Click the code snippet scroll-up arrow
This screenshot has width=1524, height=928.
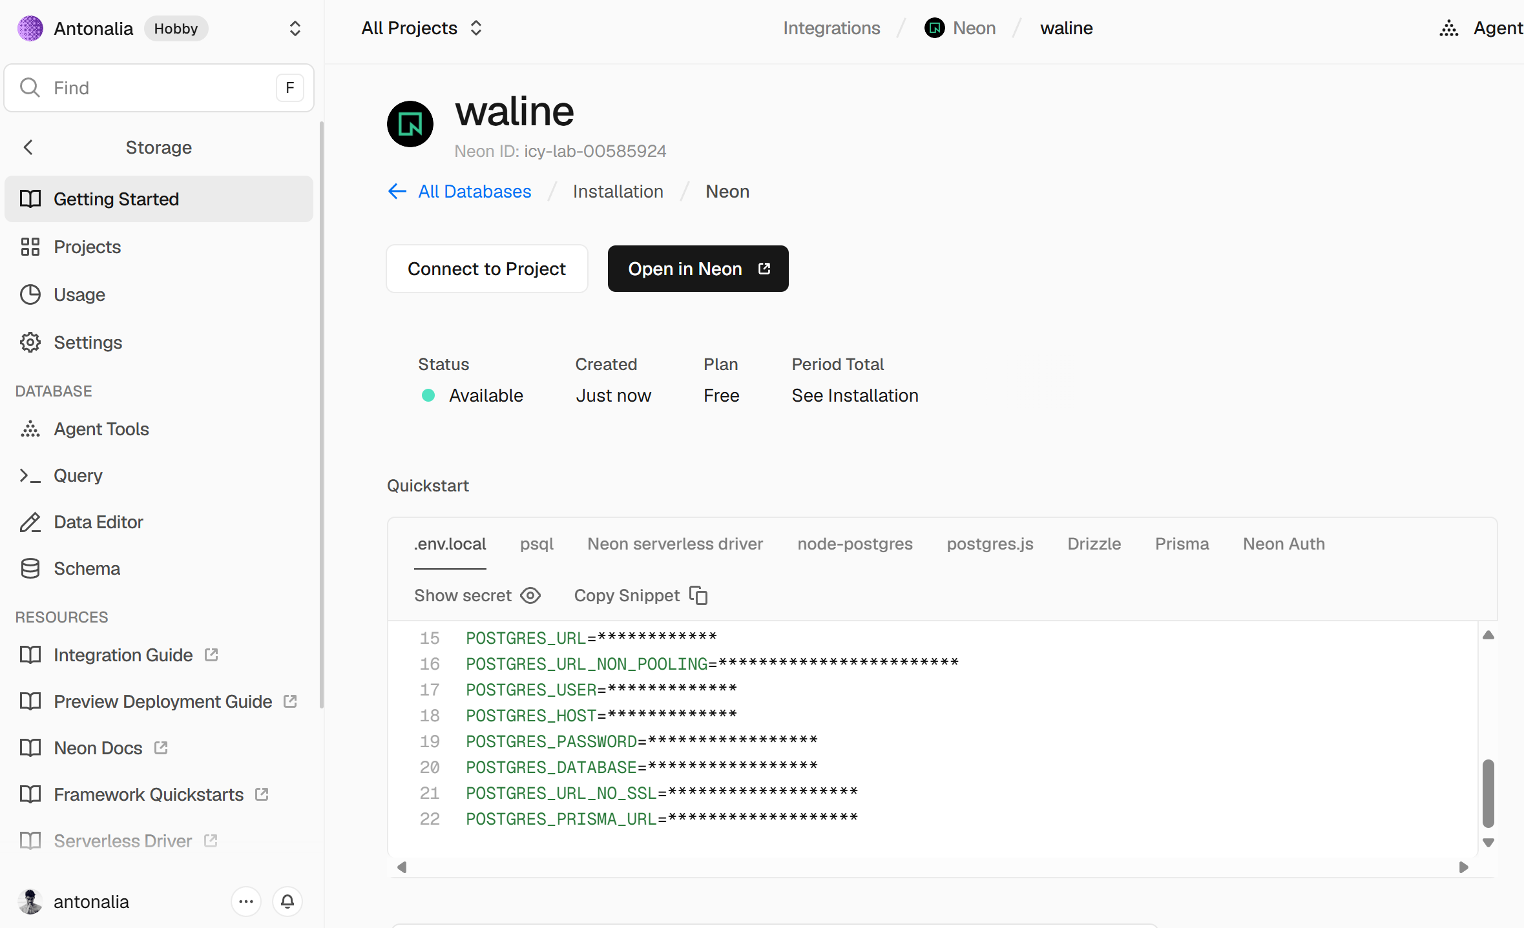[1488, 635]
